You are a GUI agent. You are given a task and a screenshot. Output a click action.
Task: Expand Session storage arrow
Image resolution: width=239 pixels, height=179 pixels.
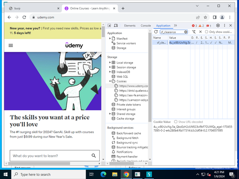coord(110,67)
